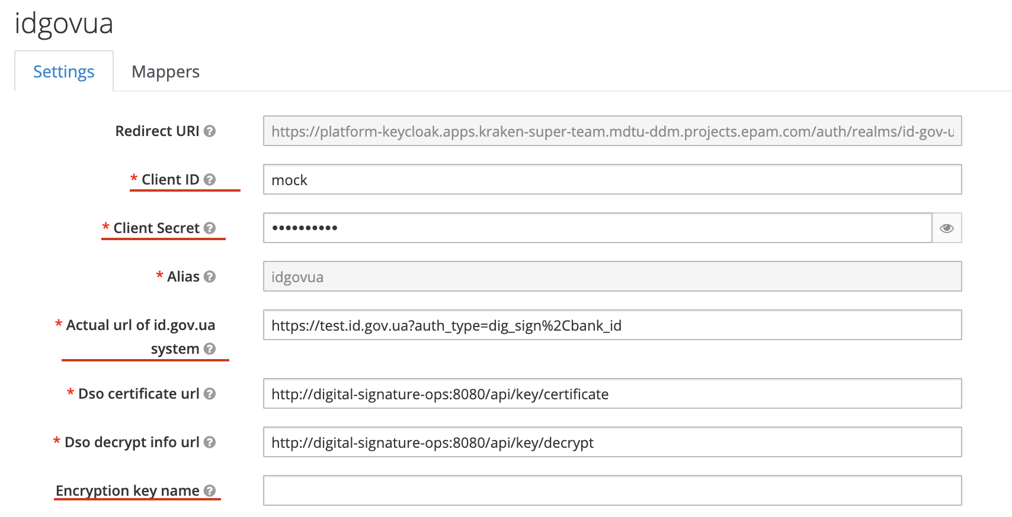
Task: Click help icon for Actual url of id.gov.ua system
Action: coord(210,349)
